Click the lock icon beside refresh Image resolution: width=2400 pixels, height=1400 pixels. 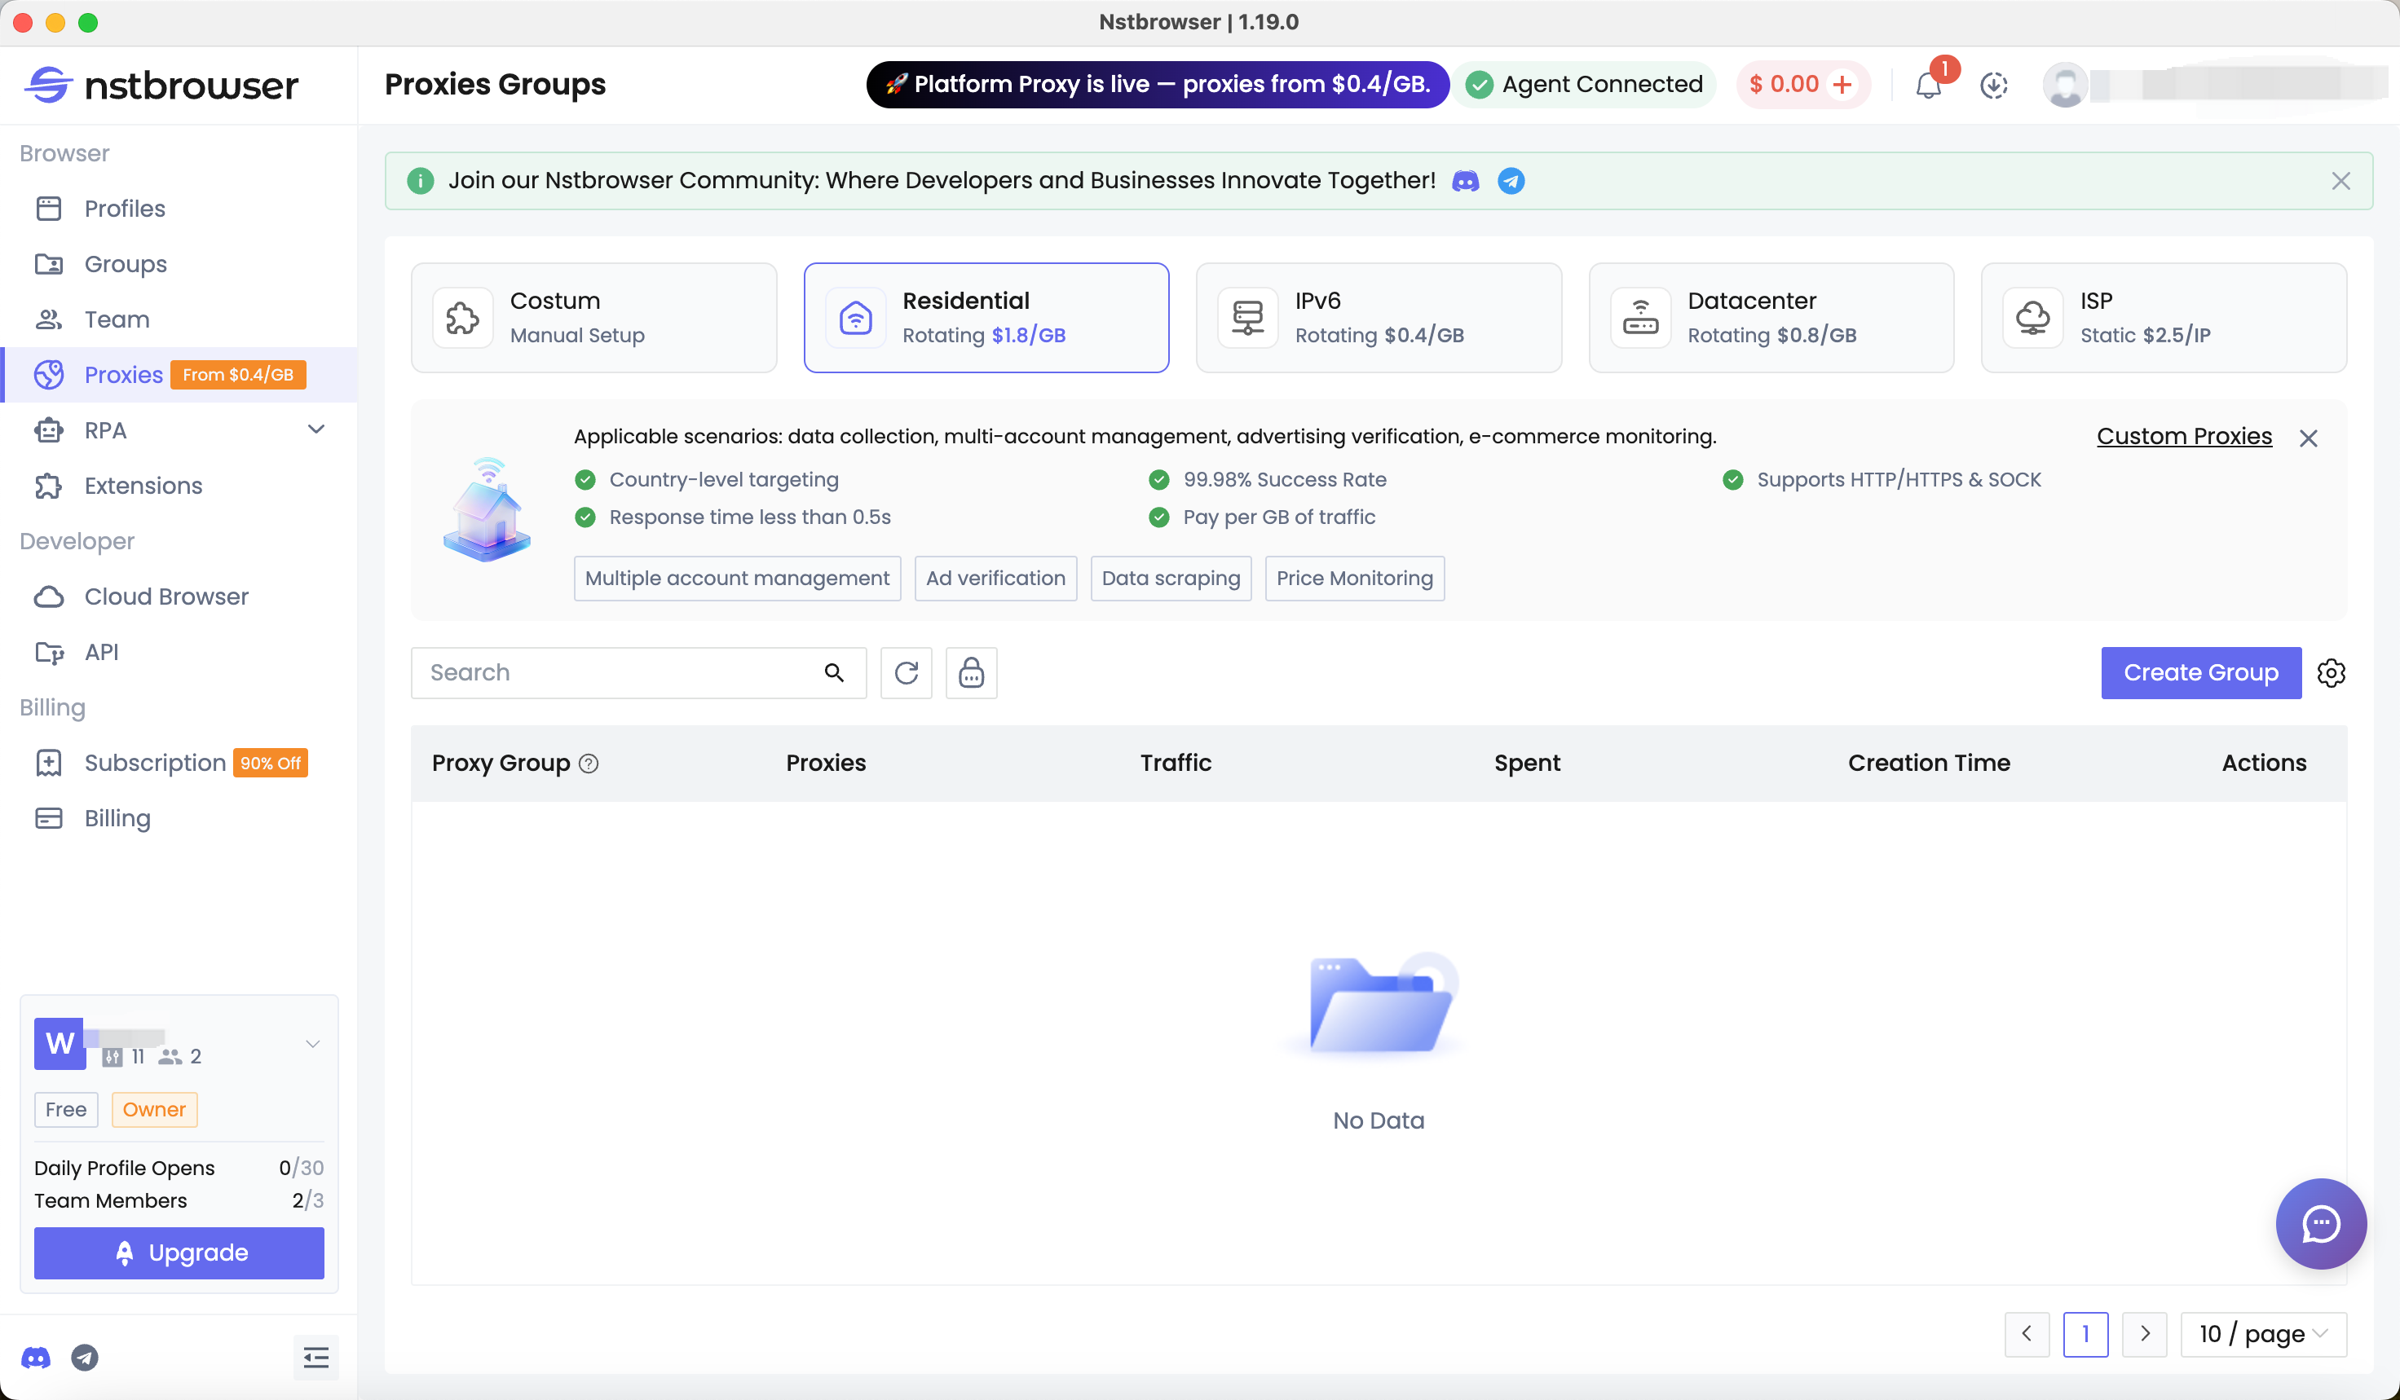970,673
